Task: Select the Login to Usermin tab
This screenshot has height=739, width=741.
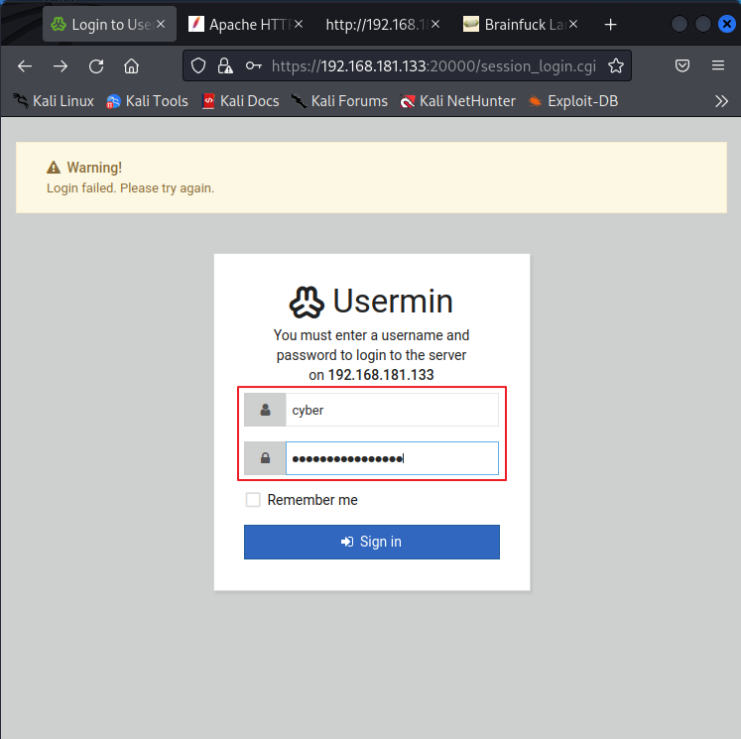Action: click(109, 24)
